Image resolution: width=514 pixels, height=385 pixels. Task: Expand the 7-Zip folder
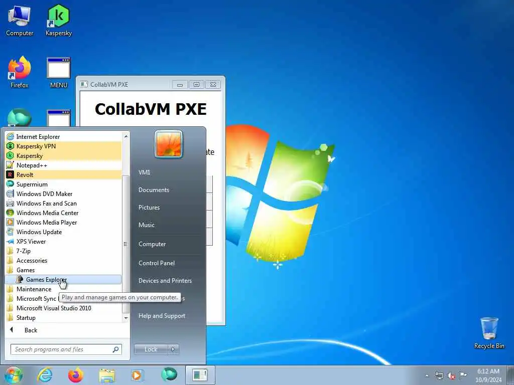pos(63,251)
